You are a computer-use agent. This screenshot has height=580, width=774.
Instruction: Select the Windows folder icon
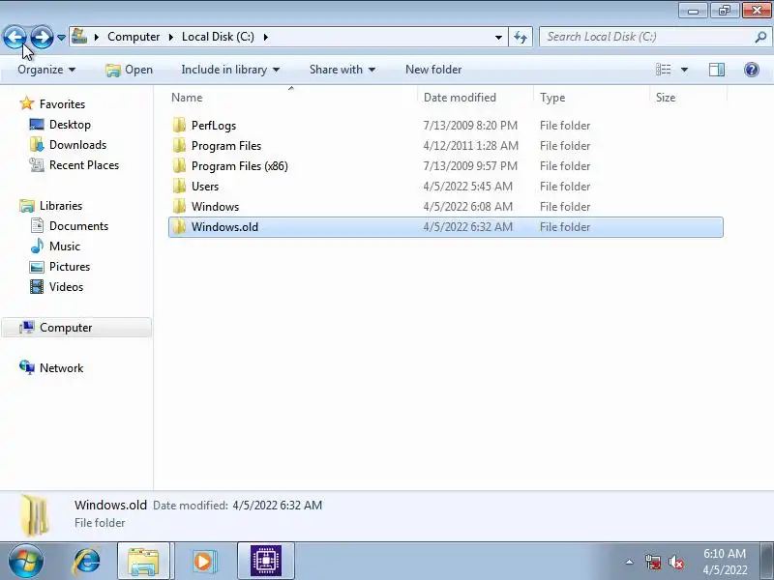180,206
